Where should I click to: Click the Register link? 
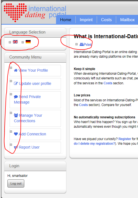125,139
